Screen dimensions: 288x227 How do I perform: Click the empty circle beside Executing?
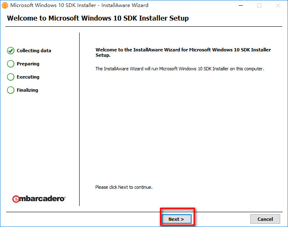11,77
